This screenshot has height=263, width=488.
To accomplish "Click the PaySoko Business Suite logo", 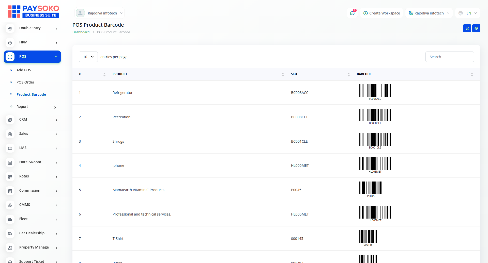I will 33,12.
